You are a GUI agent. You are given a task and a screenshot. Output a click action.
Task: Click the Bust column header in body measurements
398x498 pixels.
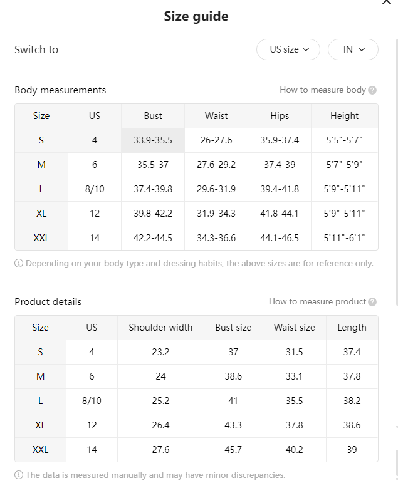point(153,116)
